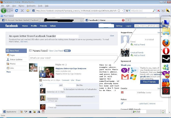Open the Edit menu

(x=8, y=6)
